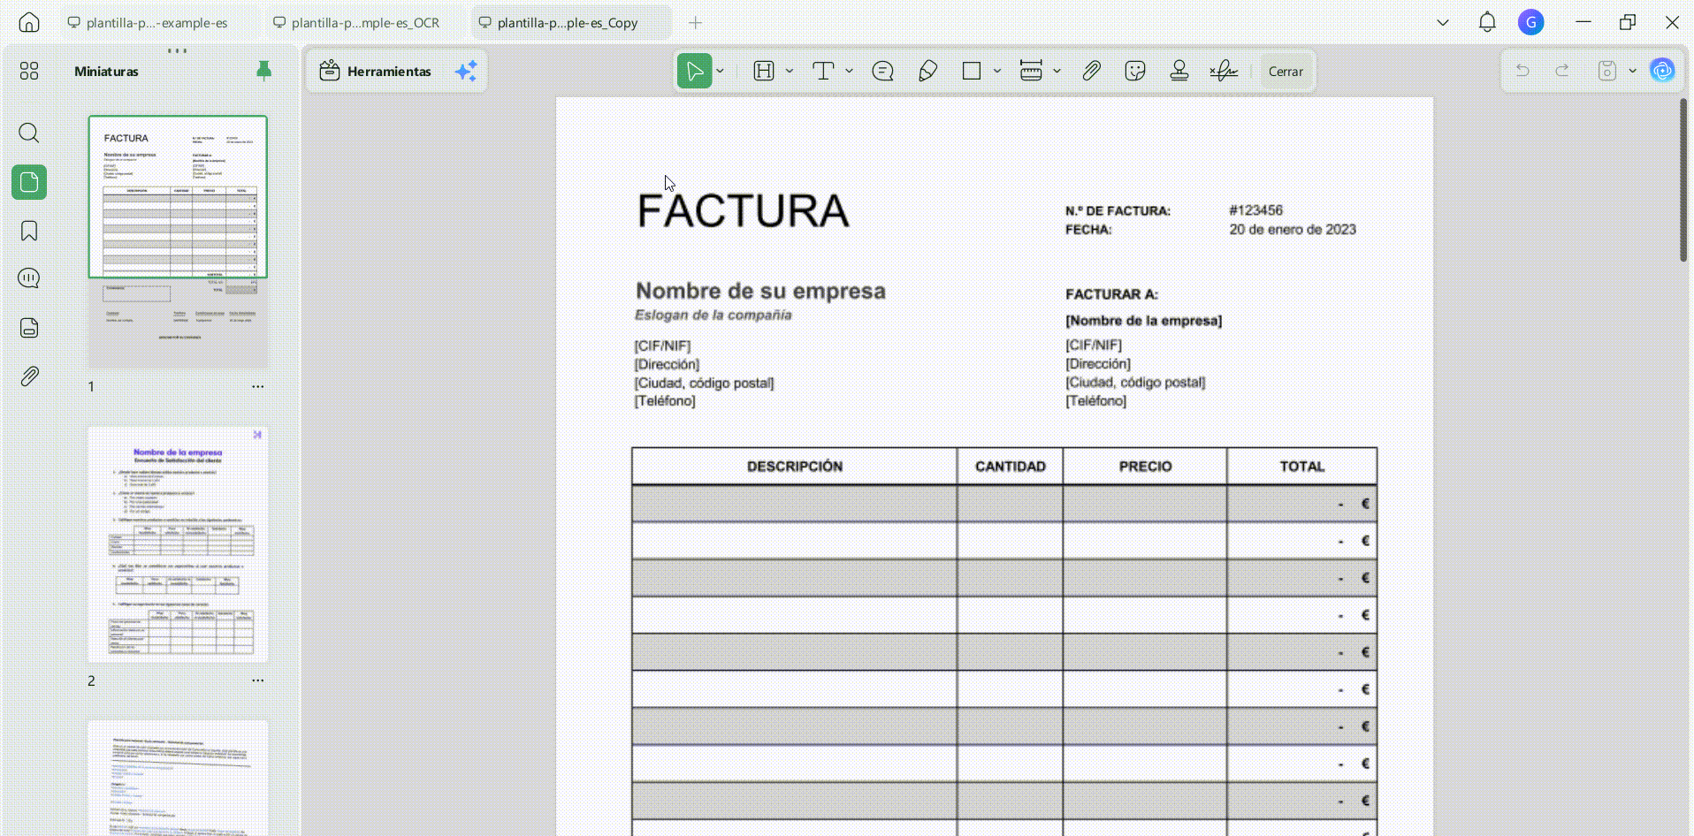This screenshot has height=836, width=1694.
Task: Select the highlight text tool
Action: pyautogui.click(x=764, y=71)
